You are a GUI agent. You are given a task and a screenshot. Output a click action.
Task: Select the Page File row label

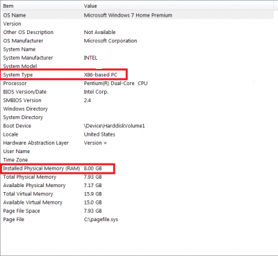pos(13,219)
